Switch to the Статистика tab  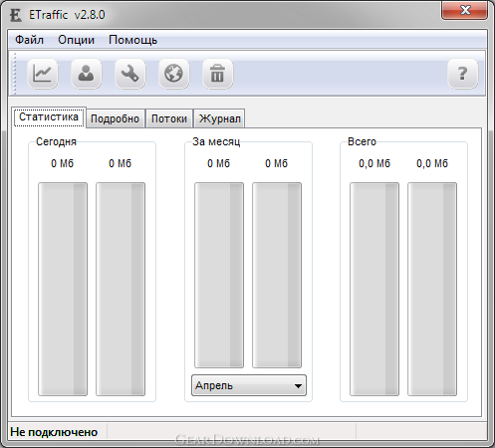pyautogui.click(x=49, y=117)
